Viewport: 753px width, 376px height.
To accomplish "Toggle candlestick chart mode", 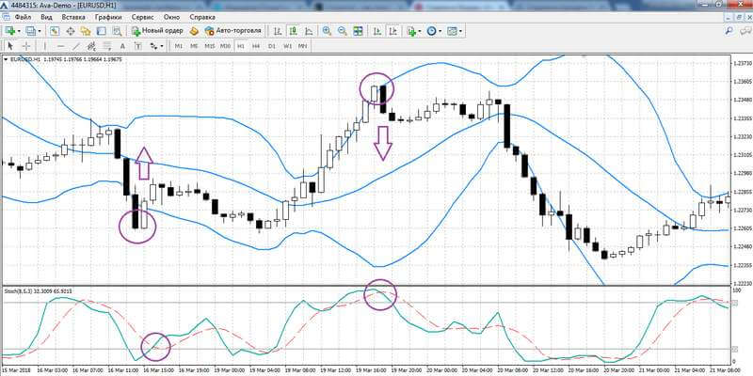I will coord(293,31).
